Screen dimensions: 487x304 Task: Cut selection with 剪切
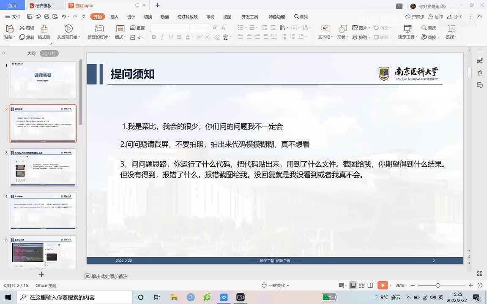[27, 28]
